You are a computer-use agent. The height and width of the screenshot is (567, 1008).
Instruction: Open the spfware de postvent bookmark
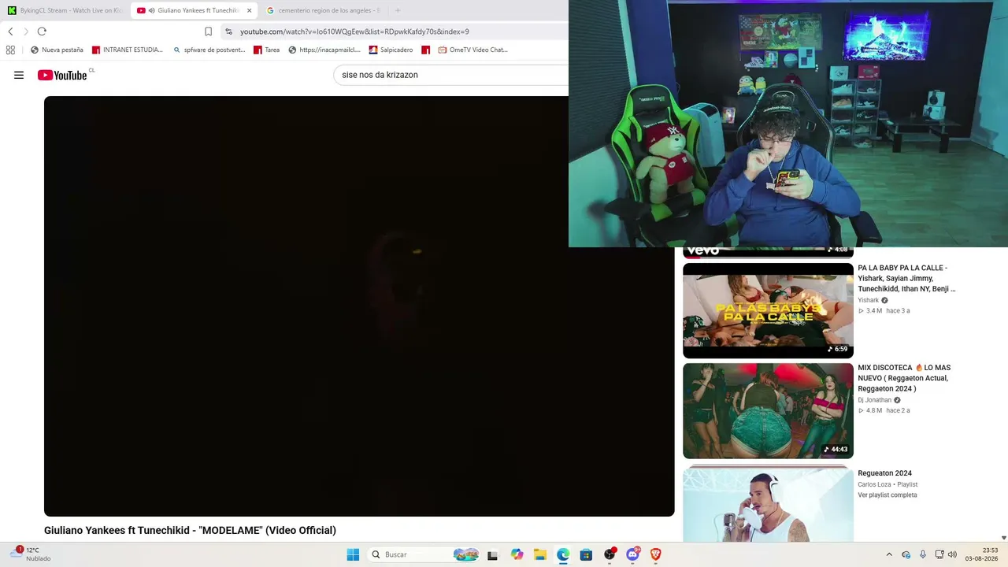click(209, 50)
